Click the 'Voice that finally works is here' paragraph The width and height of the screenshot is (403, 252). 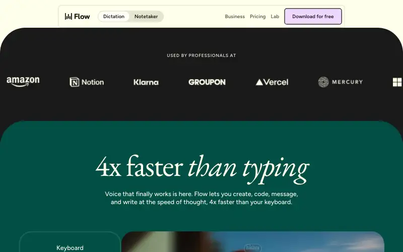(201, 198)
